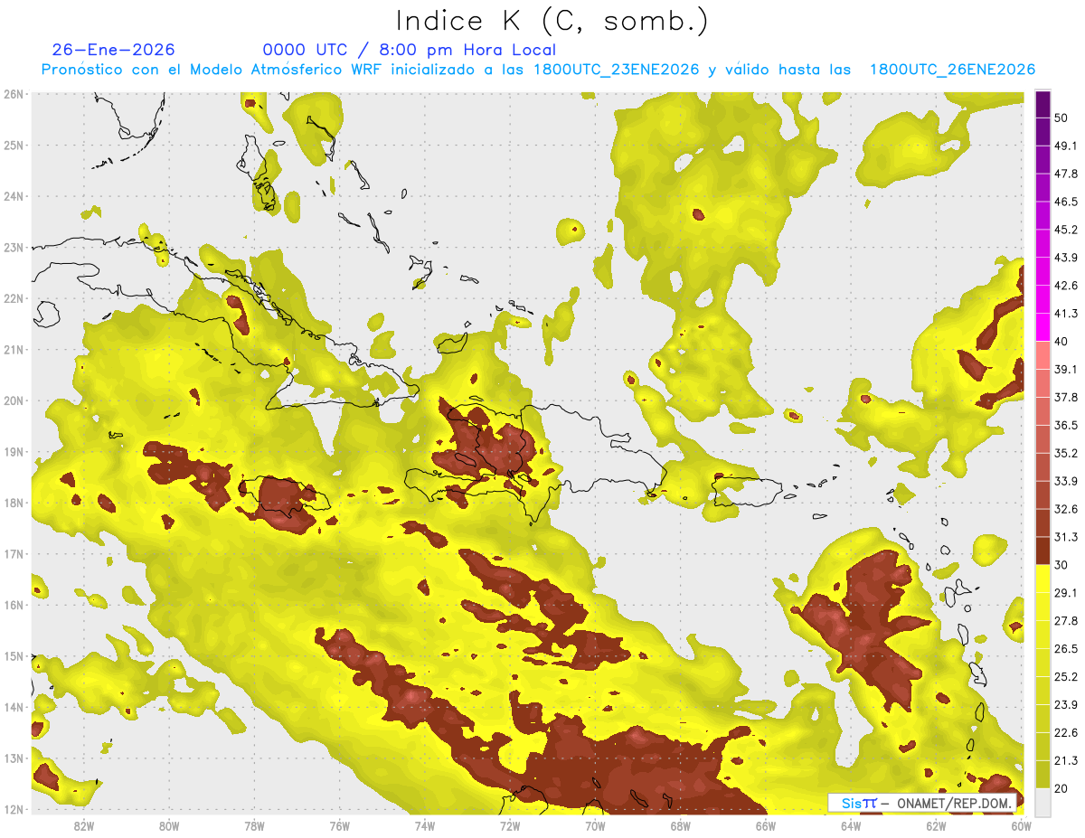The width and height of the screenshot is (1085, 838).
Task: Click the longitude label '76W'
Action: (x=339, y=825)
